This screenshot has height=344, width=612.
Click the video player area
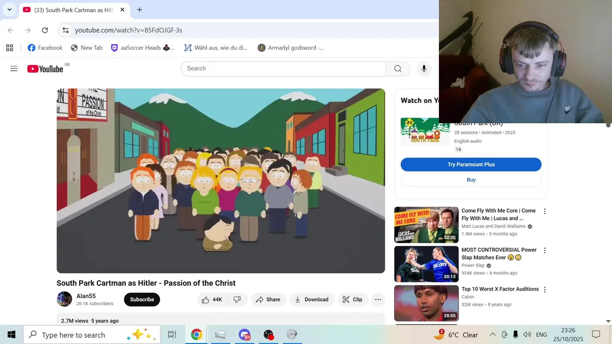220,181
